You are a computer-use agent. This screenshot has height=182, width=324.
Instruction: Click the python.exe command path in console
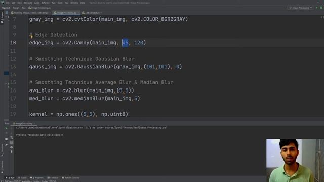49,128
